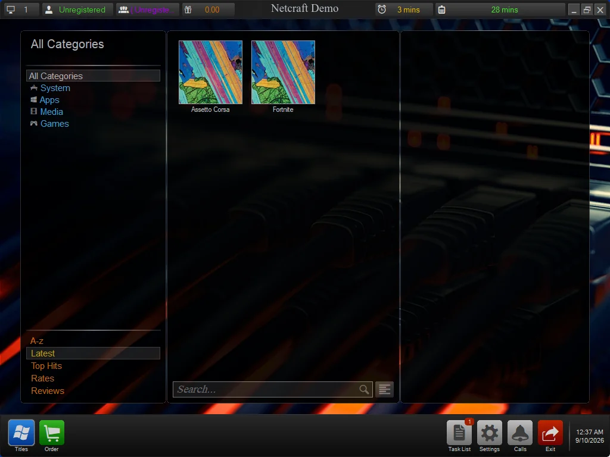The height and width of the screenshot is (457, 610).
Task: Open the Task List icon
Action: (459, 432)
